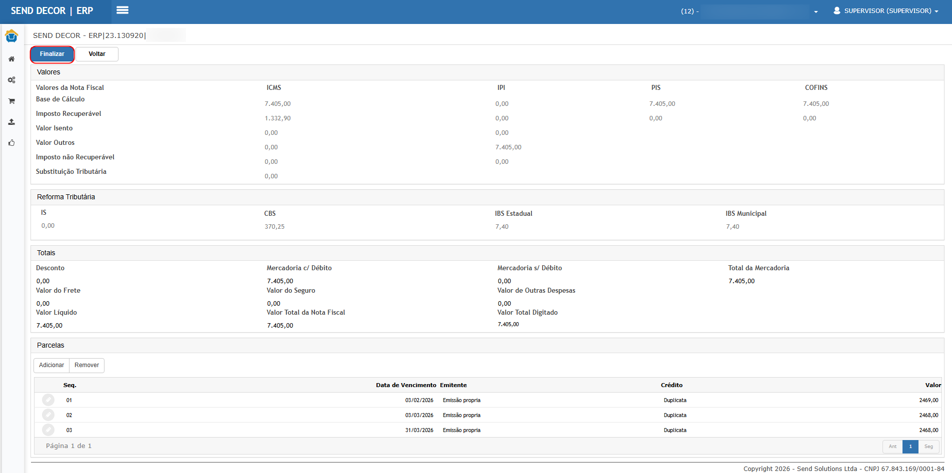This screenshot has height=473, width=952.
Task: Open the settings gears icon in sidebar
Action: pyautogui.click(x=11, y=80)
